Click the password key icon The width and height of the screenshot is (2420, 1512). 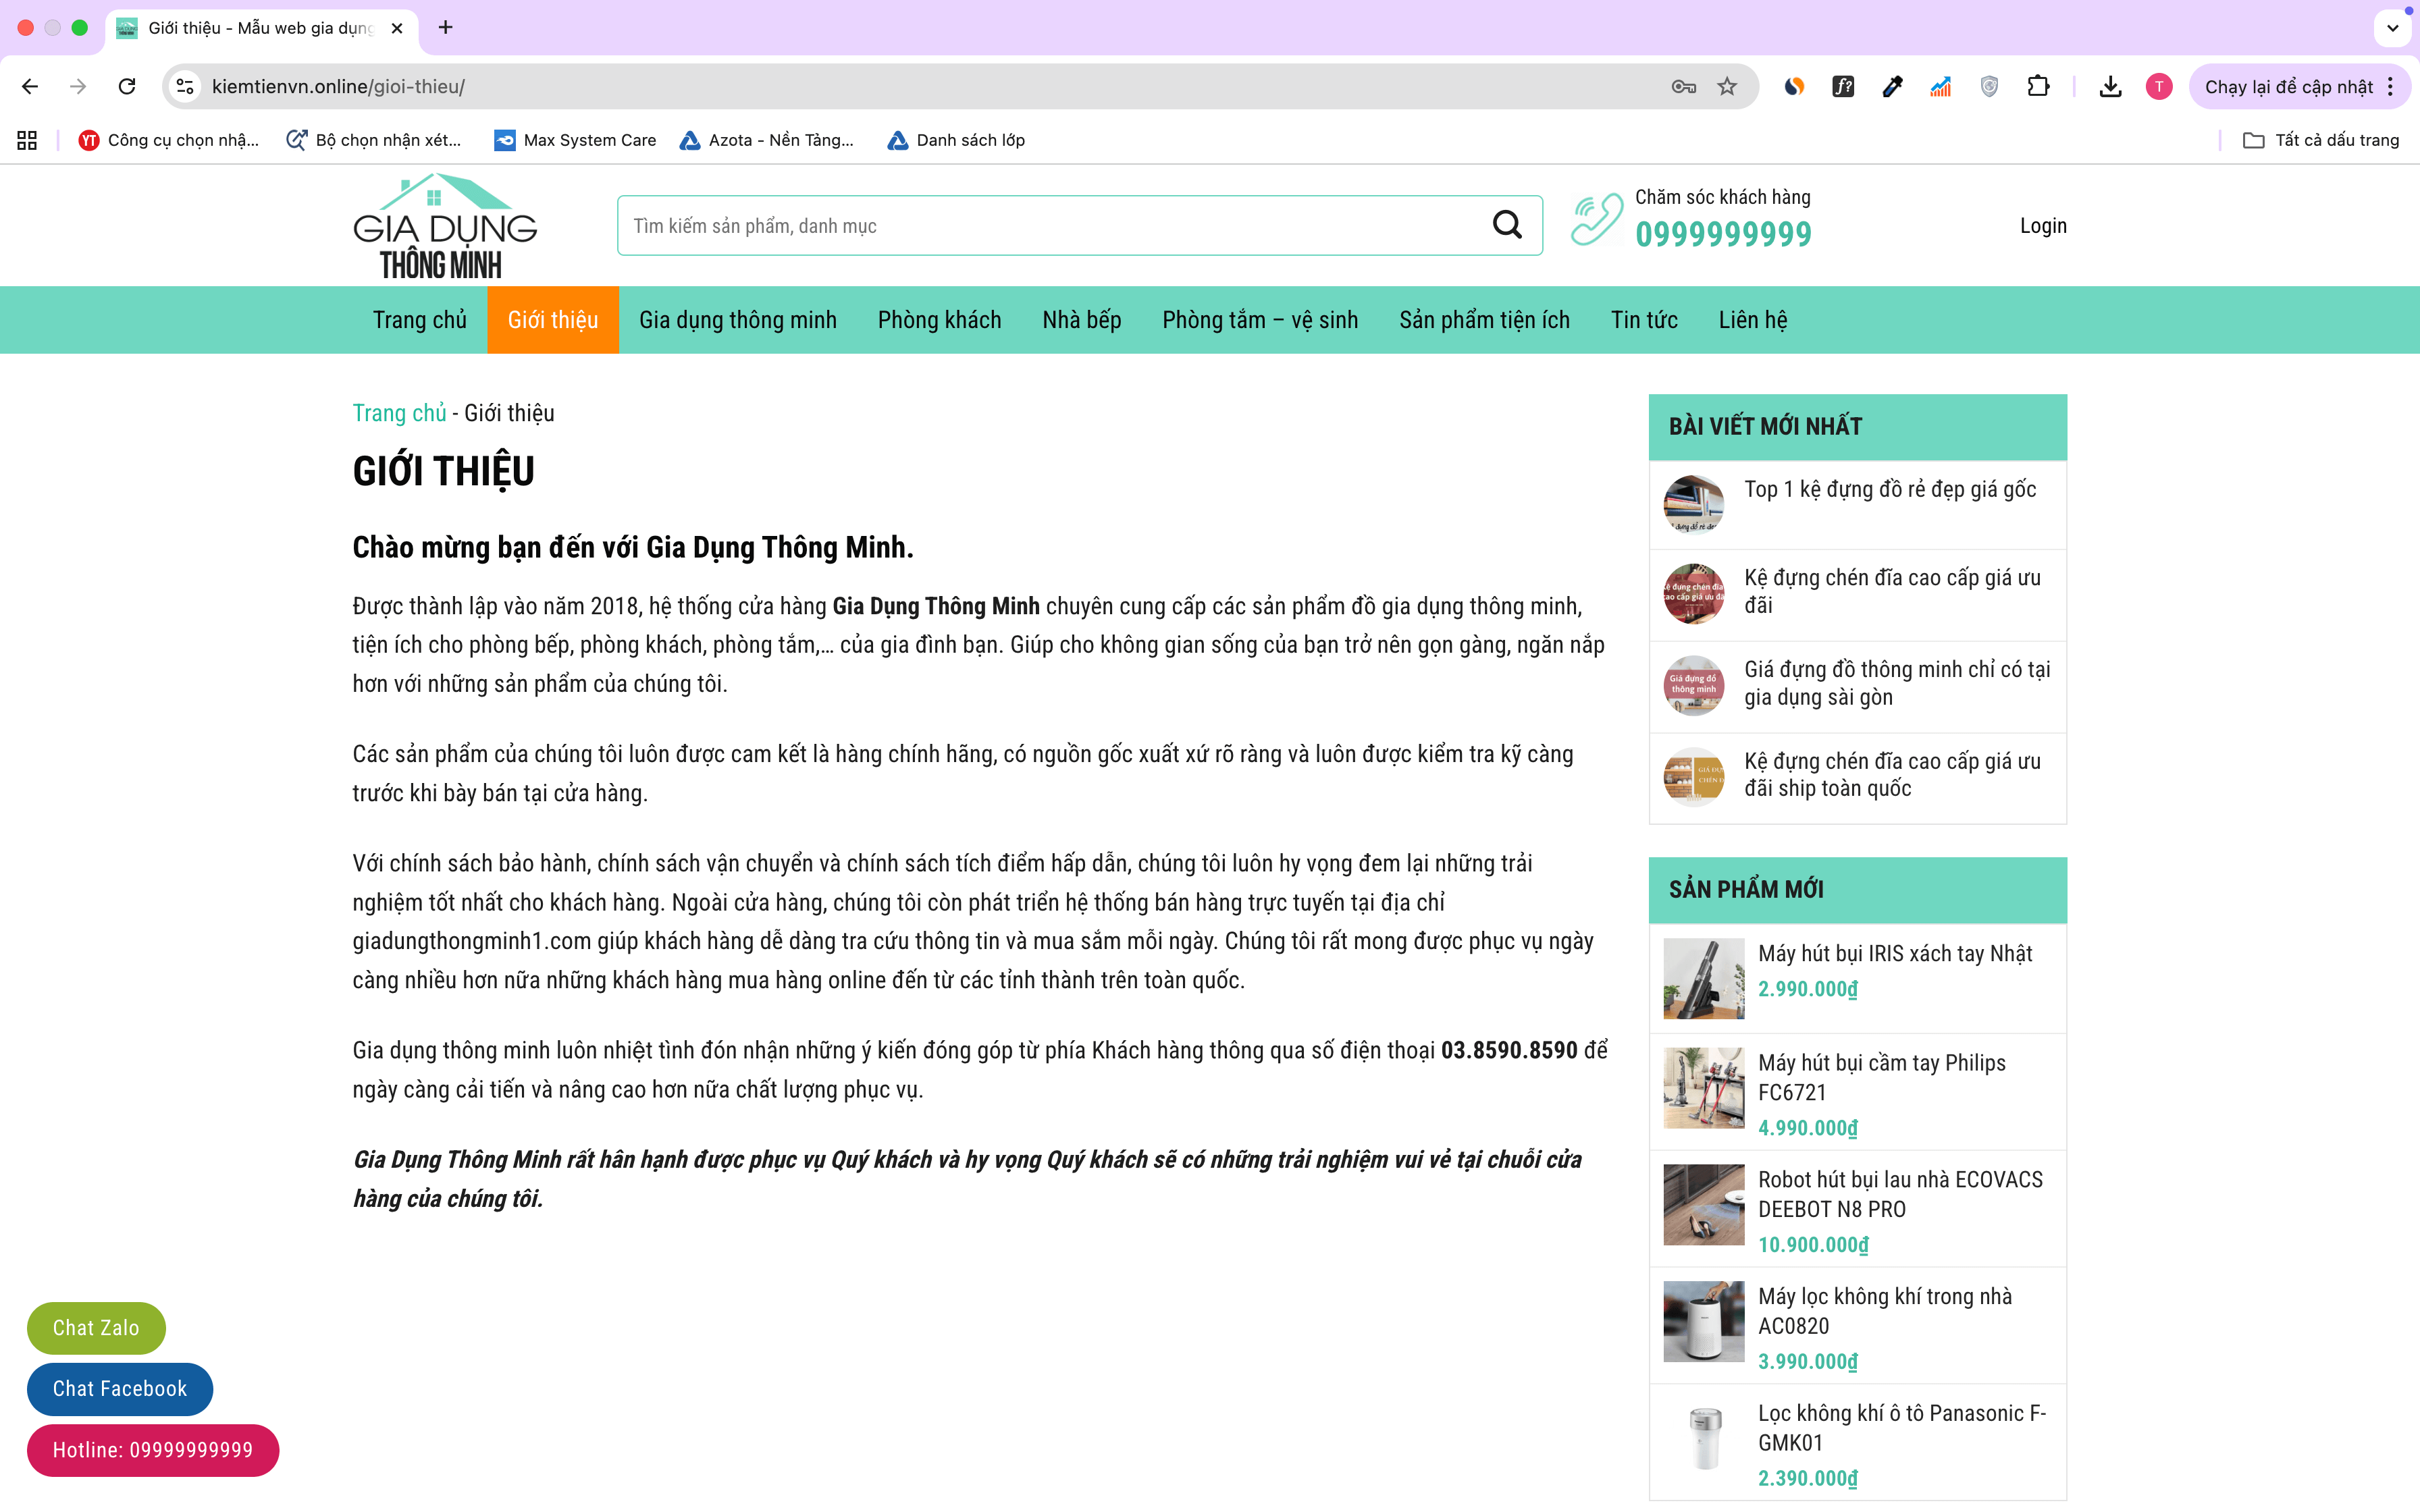1683,87
